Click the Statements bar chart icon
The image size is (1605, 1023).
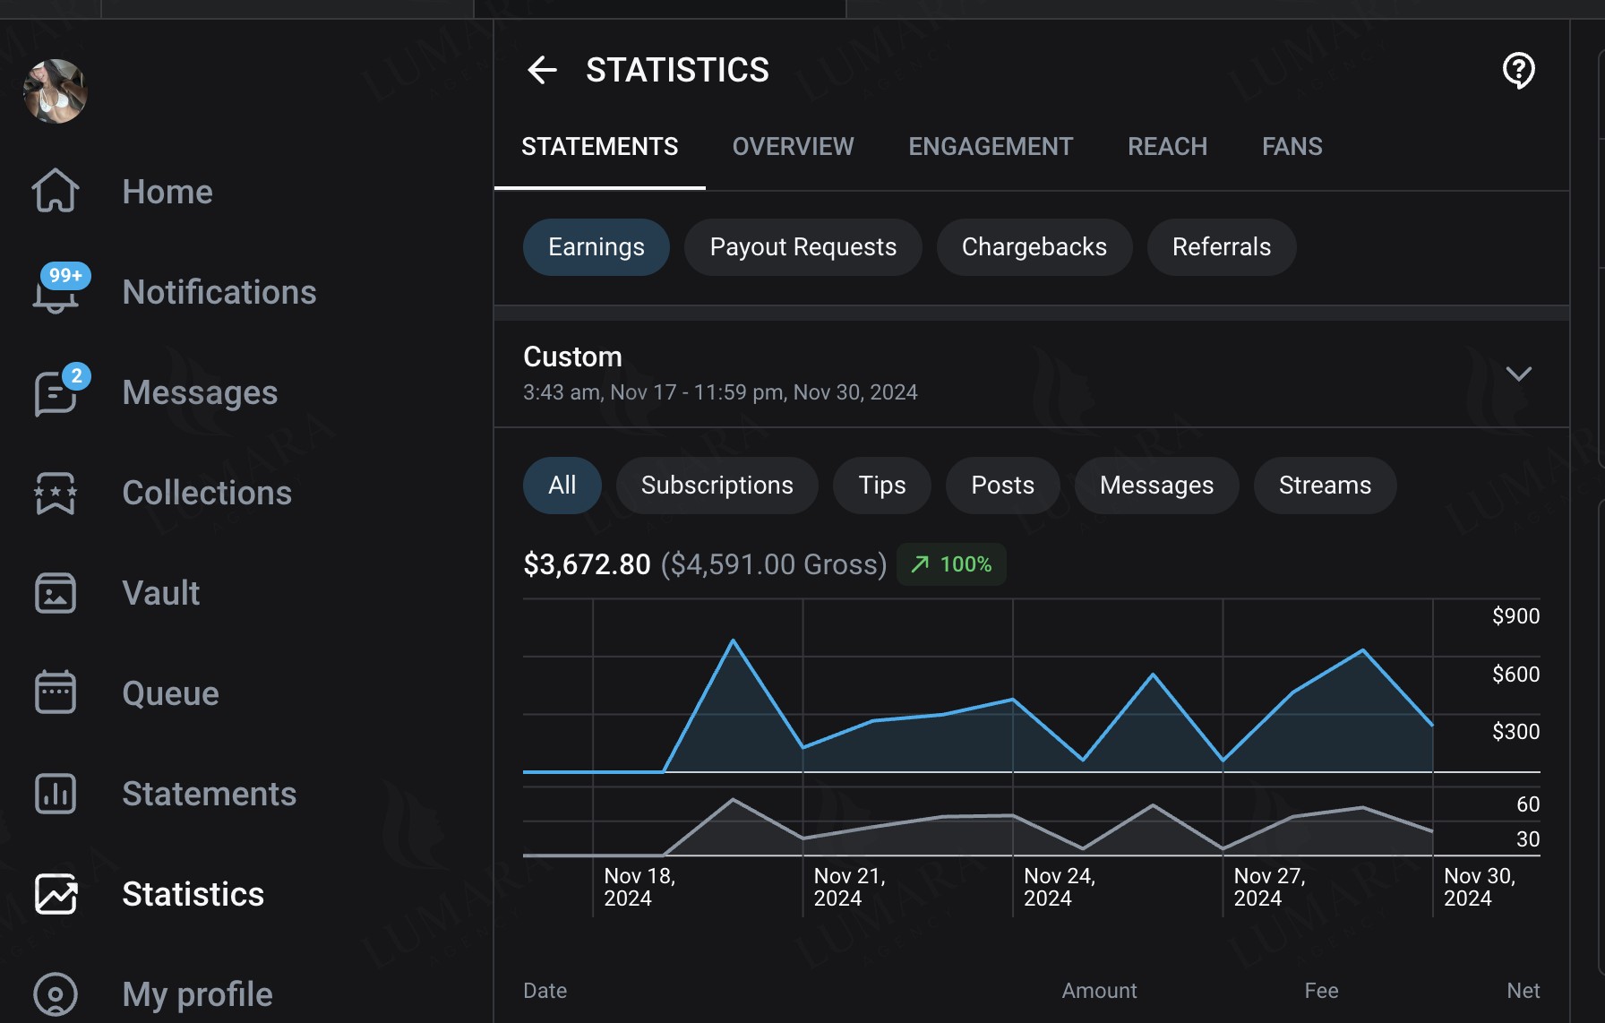[56, 794]
